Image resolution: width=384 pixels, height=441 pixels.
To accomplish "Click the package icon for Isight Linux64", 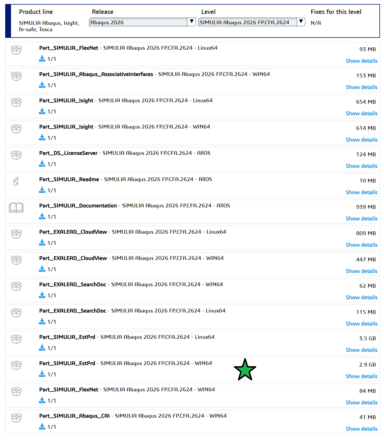I will point(16,103).
